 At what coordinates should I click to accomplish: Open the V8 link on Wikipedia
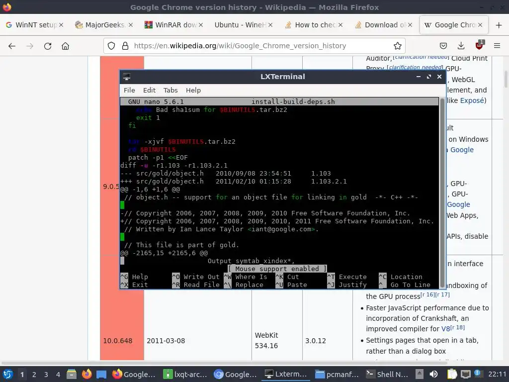(x=445, y=329)
